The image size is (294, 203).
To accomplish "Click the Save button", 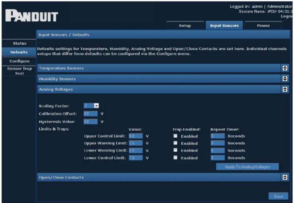I will click(x=278, y=196).
